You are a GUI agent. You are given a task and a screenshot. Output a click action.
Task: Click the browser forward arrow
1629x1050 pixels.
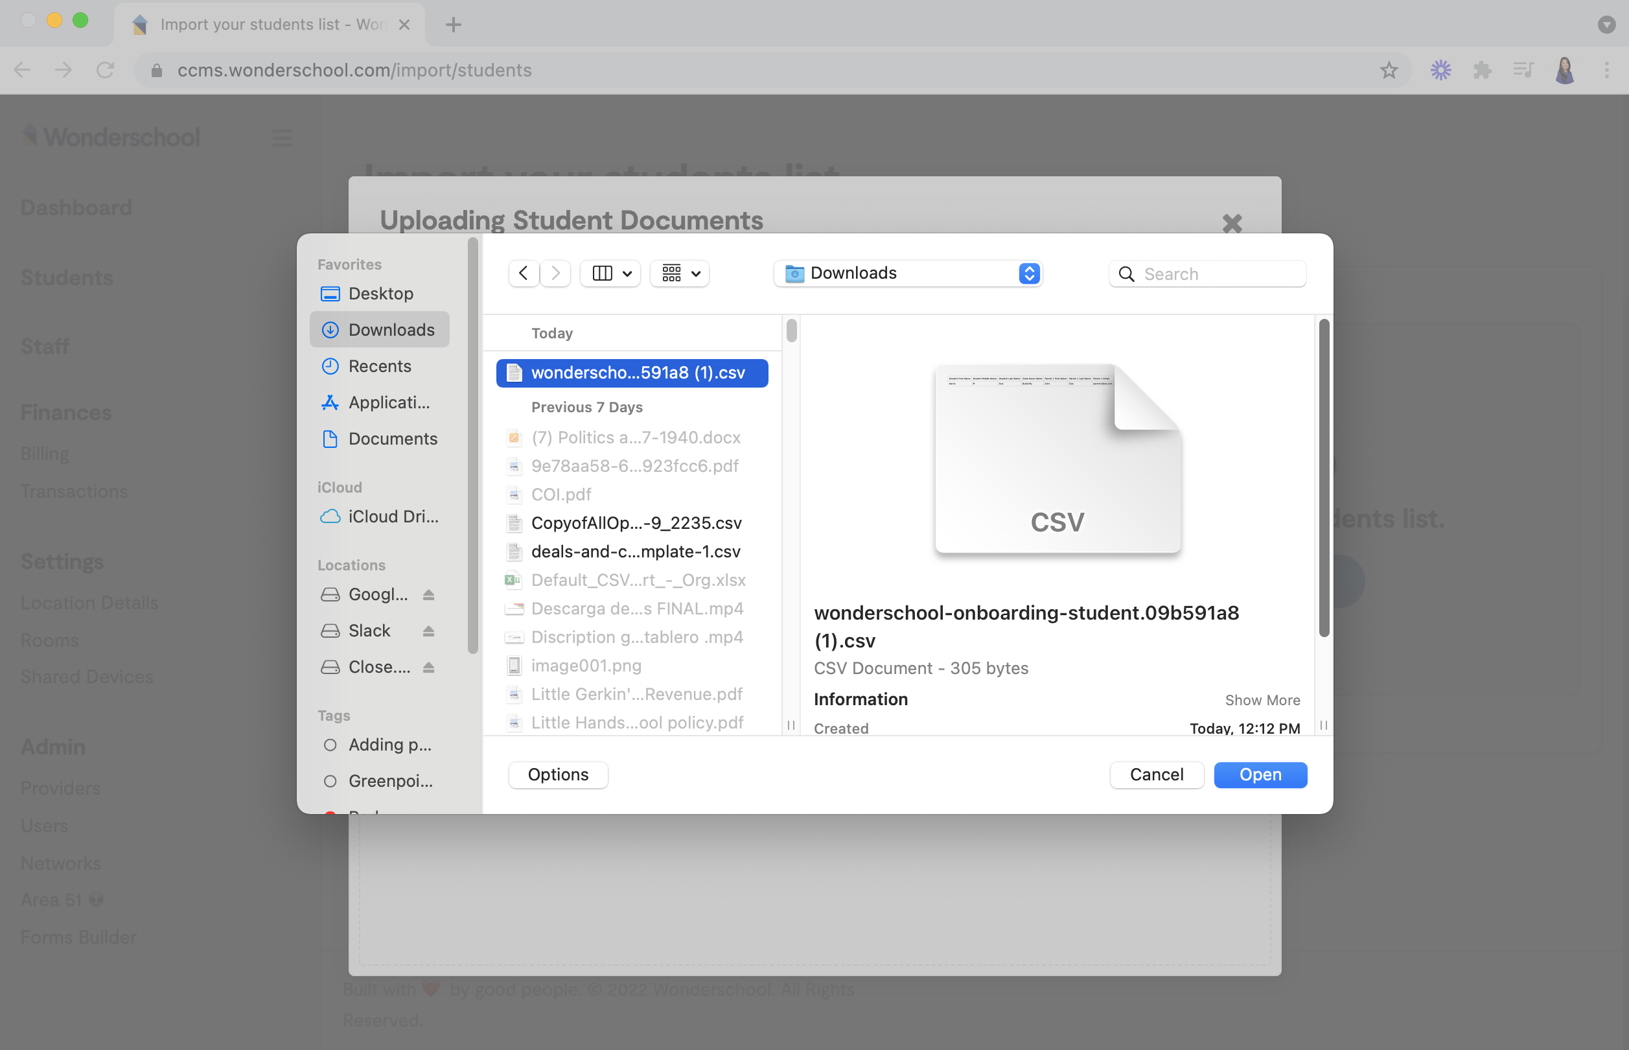pyautogui.click(x=64, y=69)
